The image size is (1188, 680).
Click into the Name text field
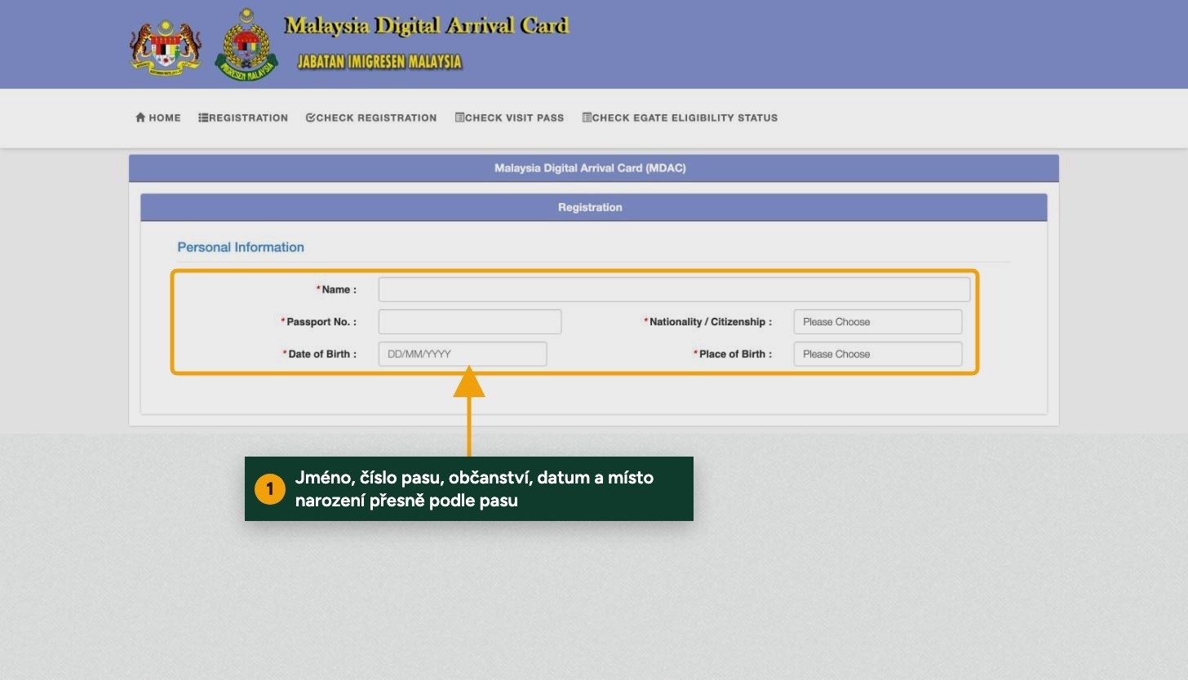(675, 289)
